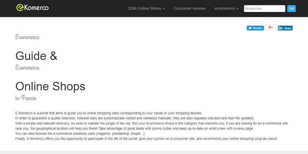
Task: Click the line 'You can also browse the e-commerce solutions'
Action: [80, 134]
